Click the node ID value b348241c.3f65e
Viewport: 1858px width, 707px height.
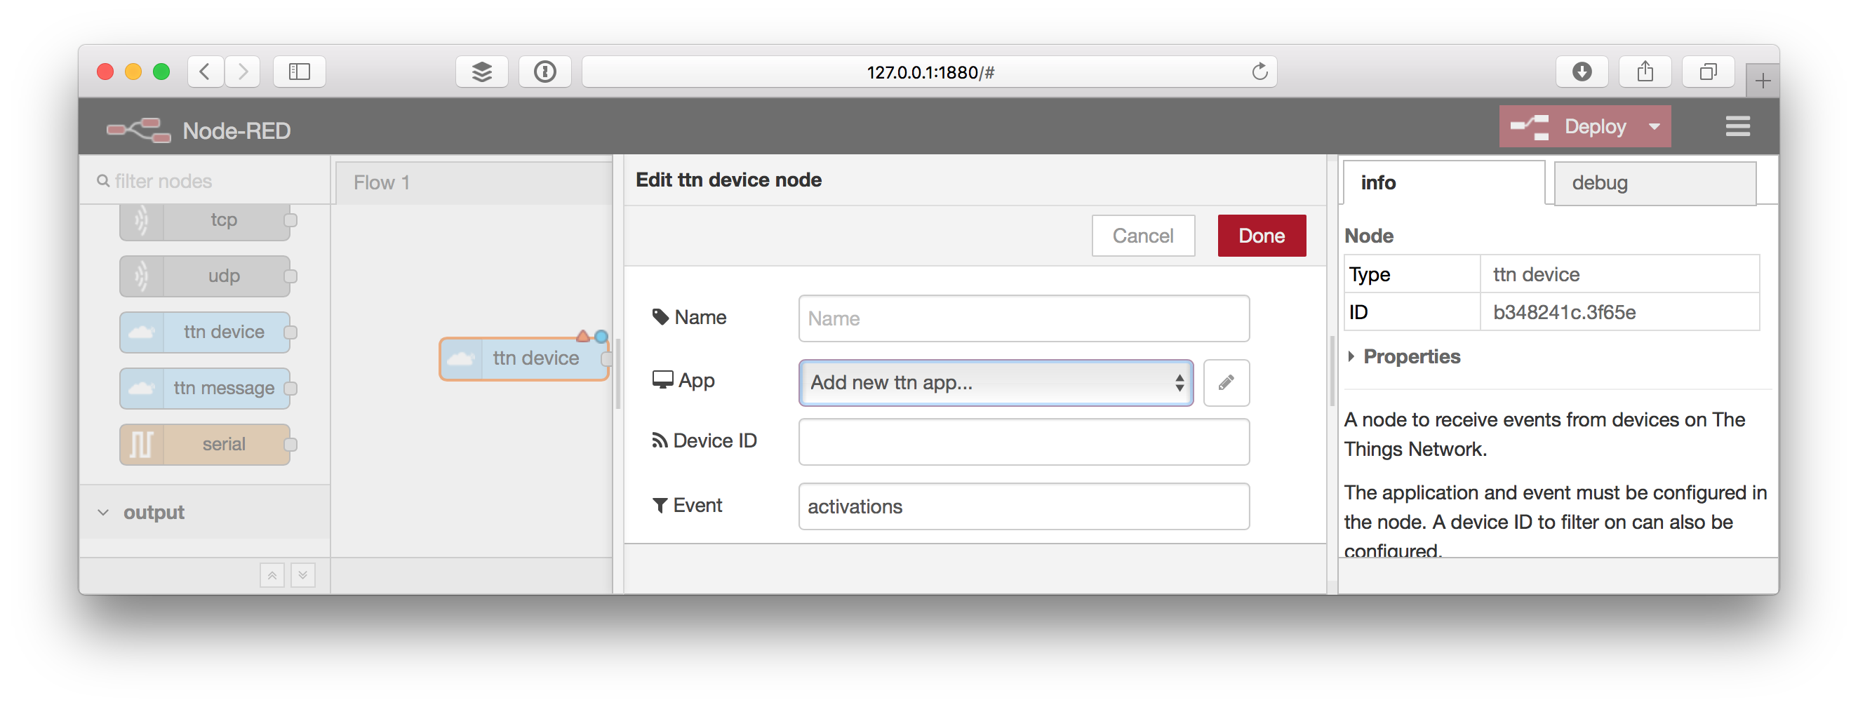[1564, 312]
